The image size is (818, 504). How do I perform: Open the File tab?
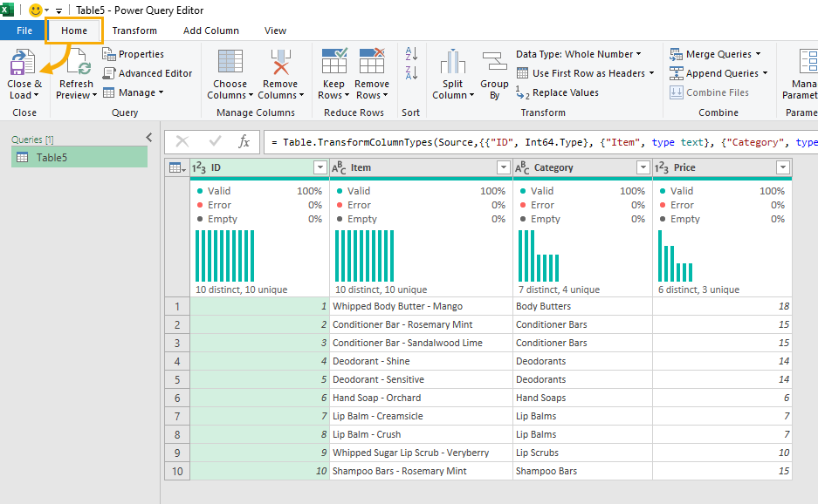[24, 31]
